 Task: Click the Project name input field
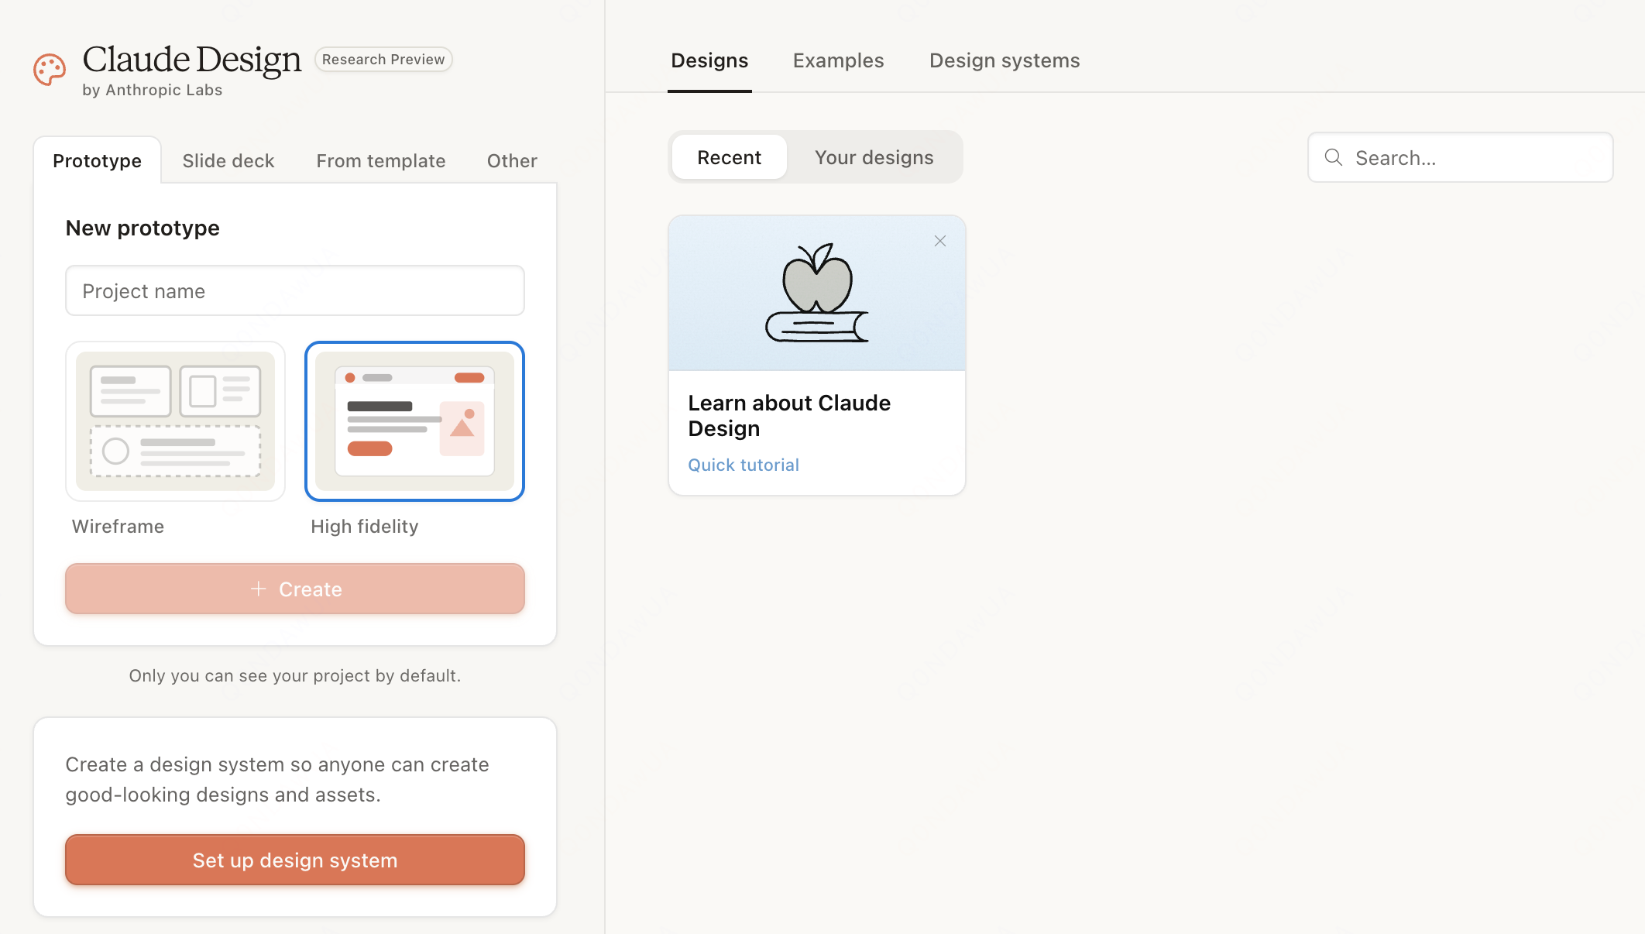click(295, 291)
